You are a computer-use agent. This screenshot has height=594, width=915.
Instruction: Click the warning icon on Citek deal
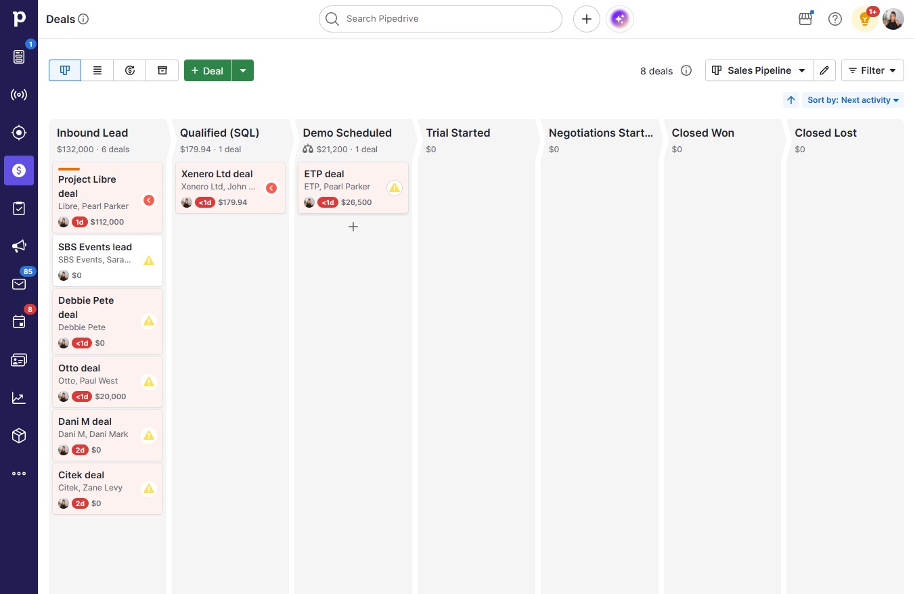[x=149, y=488]
